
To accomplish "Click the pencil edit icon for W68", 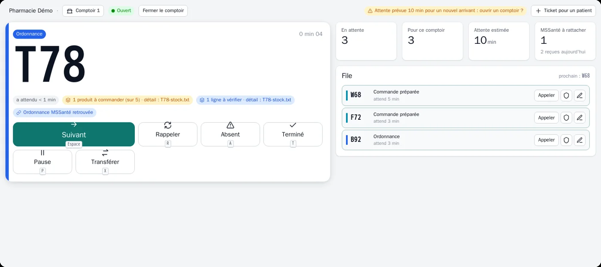I will click(580, 95).
